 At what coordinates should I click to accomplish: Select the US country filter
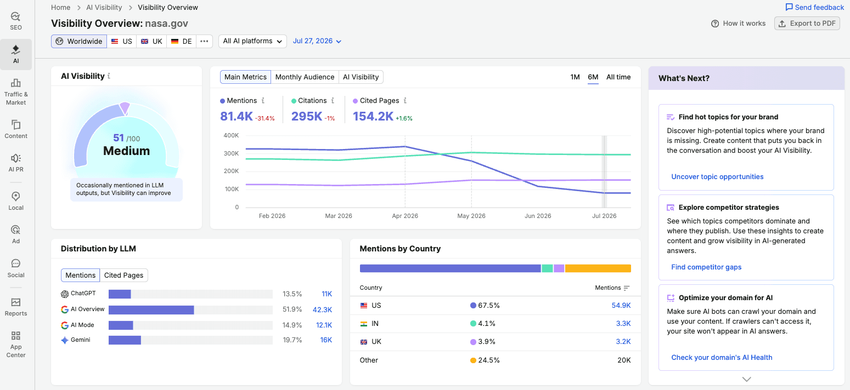[121, 41]
